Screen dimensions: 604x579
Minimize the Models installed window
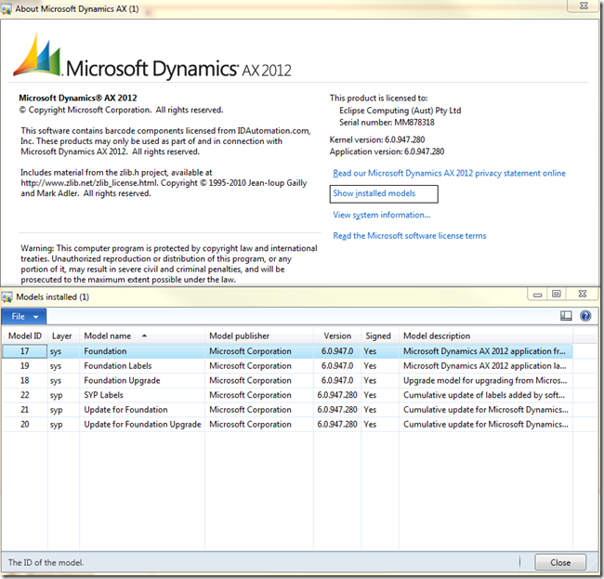(536, 295)
